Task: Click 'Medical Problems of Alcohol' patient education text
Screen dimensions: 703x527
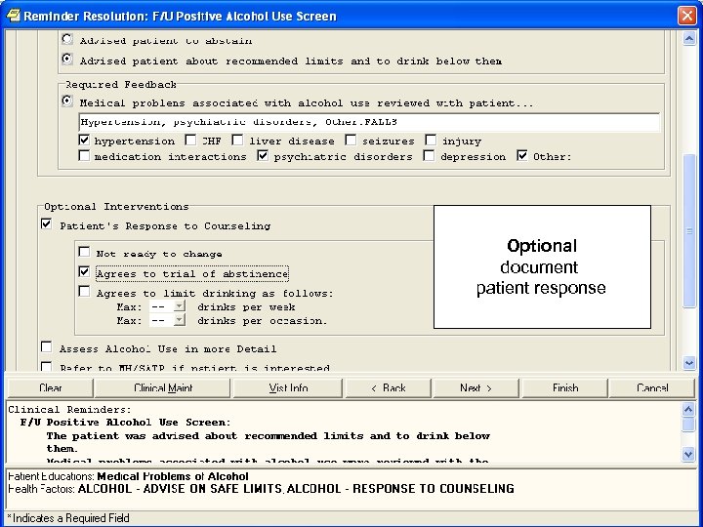Action: (173, 476)
